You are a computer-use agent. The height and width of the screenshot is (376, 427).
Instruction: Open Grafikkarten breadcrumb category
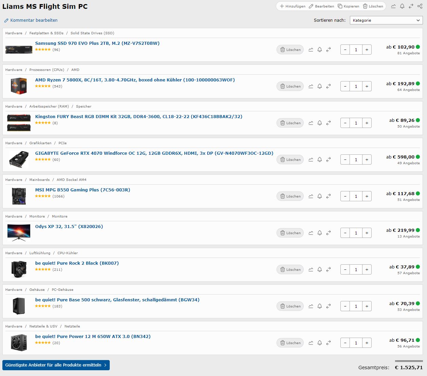(x=40, y=143)
